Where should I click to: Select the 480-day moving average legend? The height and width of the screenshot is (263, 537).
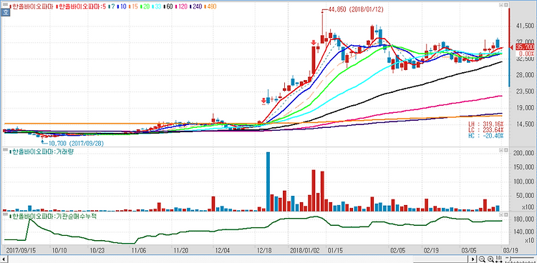point(210,6)
